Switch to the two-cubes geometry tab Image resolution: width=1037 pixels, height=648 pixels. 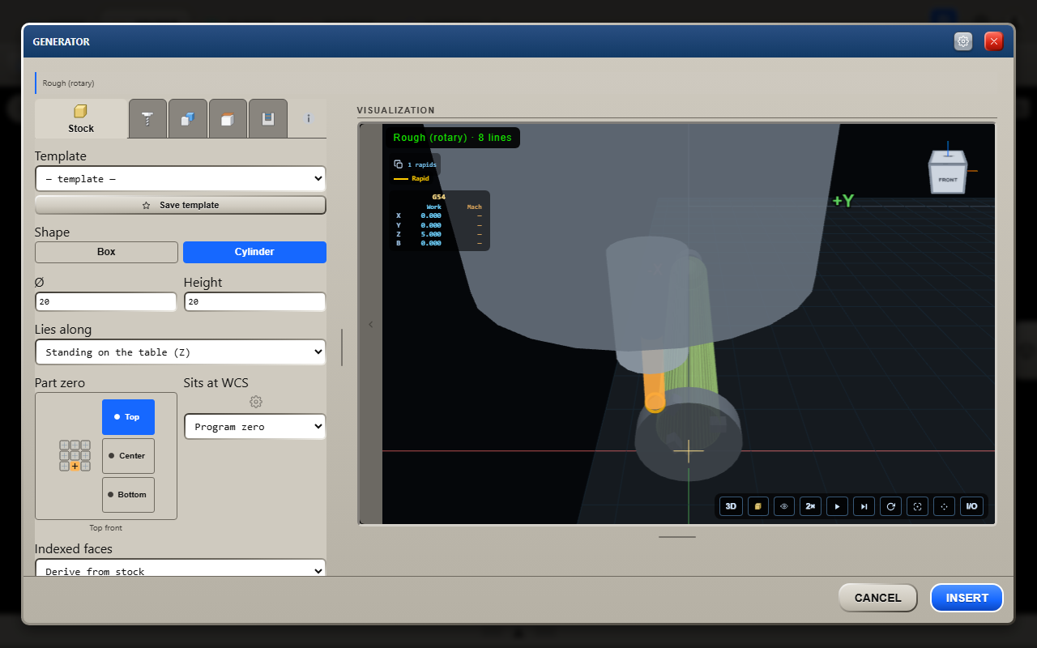click(x=188, y=119)
